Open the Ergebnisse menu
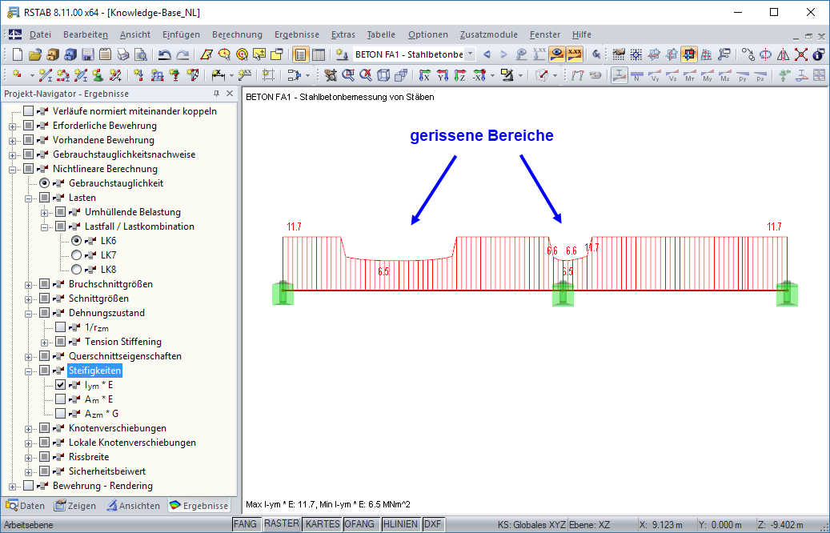830x533 pixels. click(296, 34)
